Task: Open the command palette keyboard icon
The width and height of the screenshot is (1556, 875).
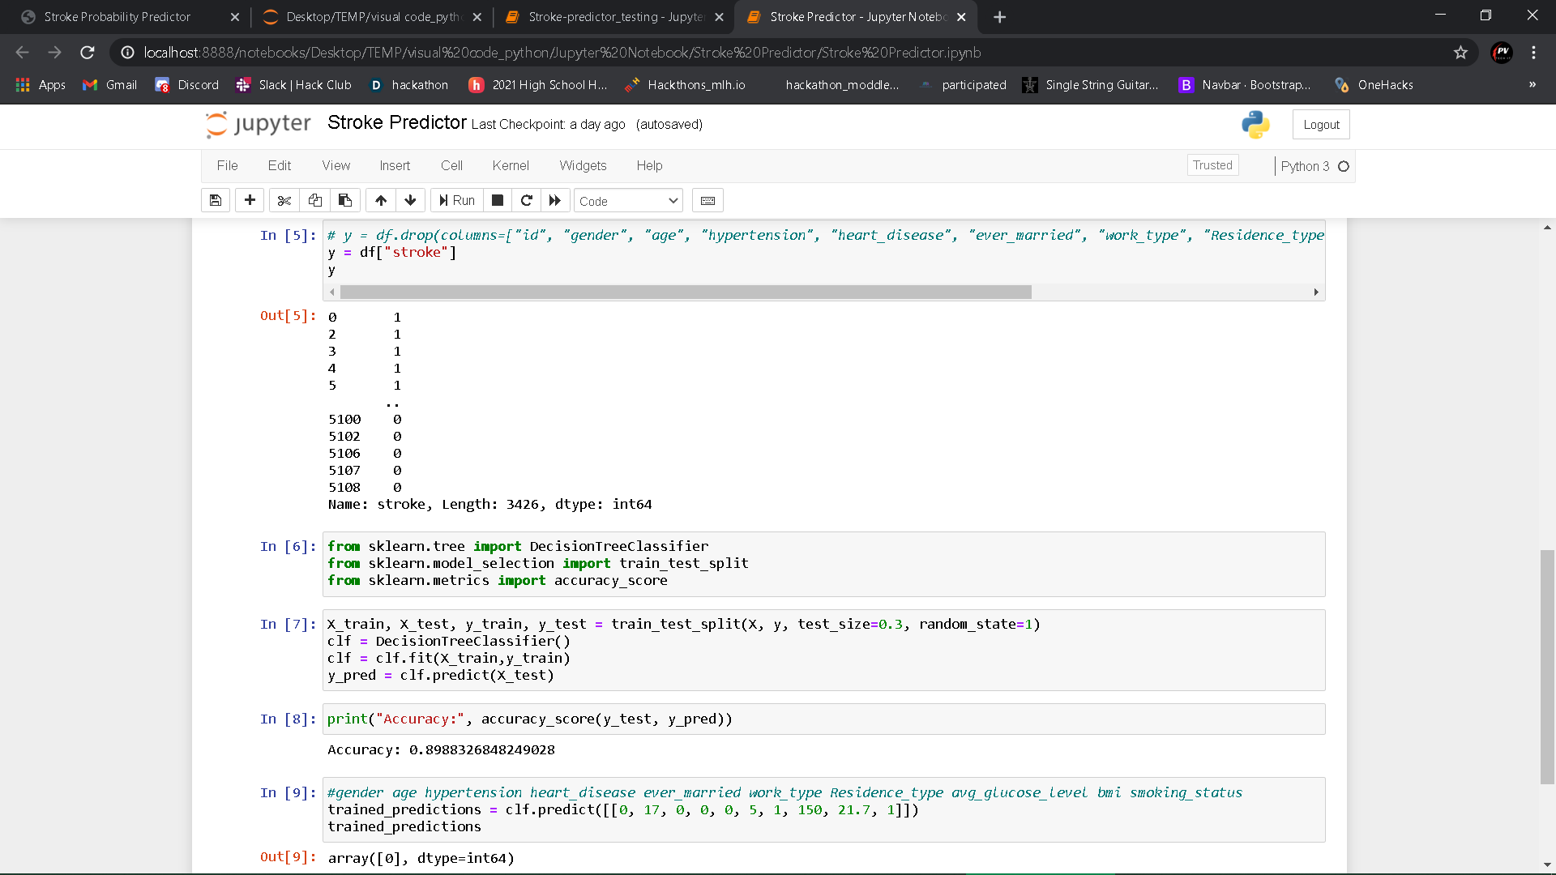Action: coord(707,200)
